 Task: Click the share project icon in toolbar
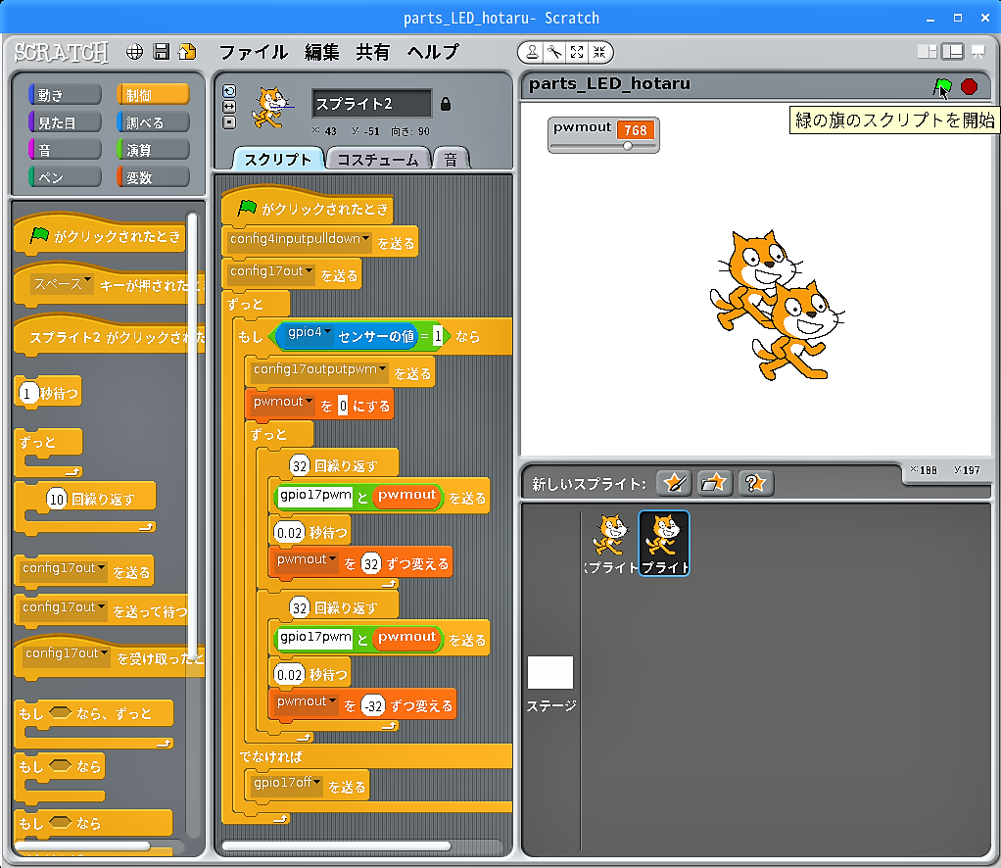pos(187,52)
